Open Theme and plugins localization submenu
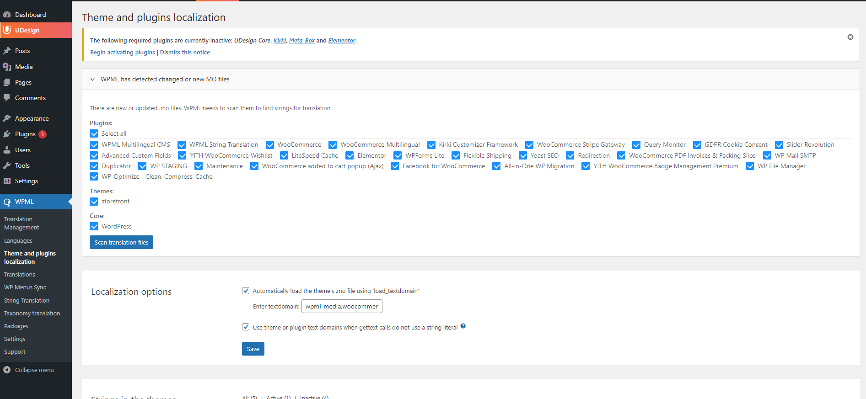866x399 pixels. tap(36, 257)
